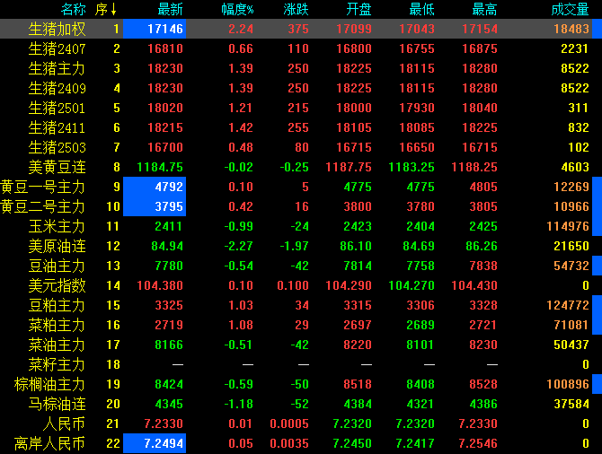Open the 美元指数 row
602x454 pixels.
[x=301, y=285]
